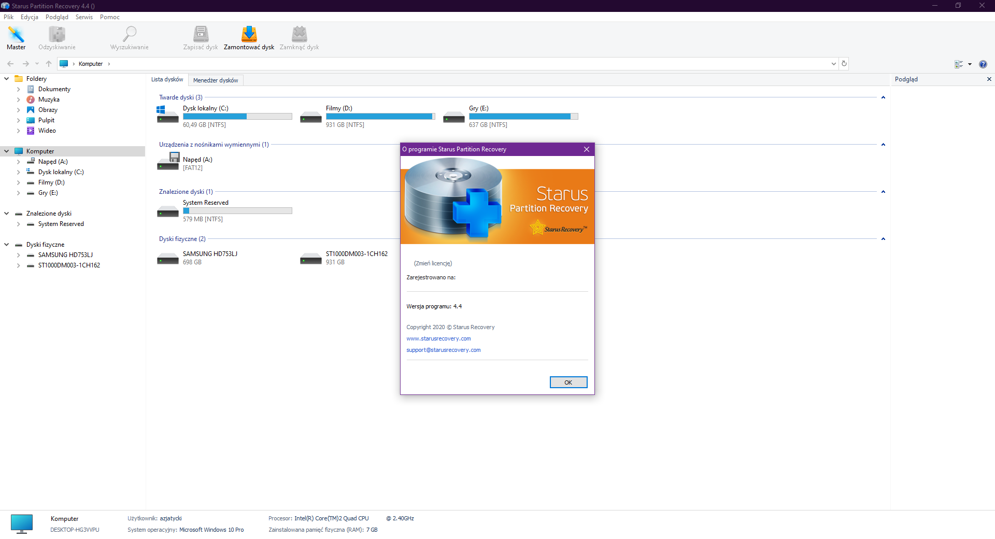Viewport: 995px width, 539px height.
Task: Select Wideo folder in tree
Action: (47, 131)
